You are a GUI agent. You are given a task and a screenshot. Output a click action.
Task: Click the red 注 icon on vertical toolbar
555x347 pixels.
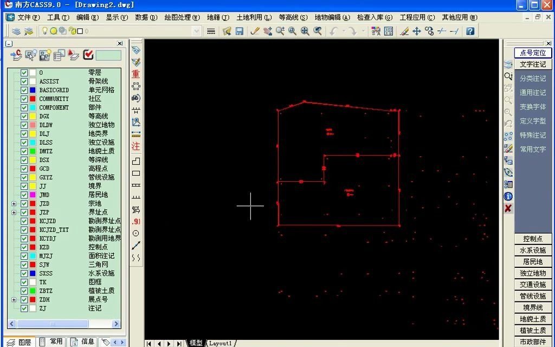click(135, 146)
